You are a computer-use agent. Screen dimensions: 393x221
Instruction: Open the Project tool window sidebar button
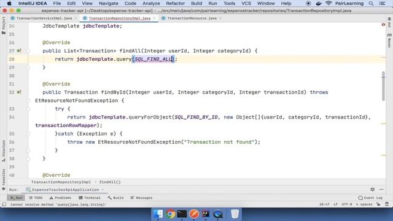coord(4,26)
